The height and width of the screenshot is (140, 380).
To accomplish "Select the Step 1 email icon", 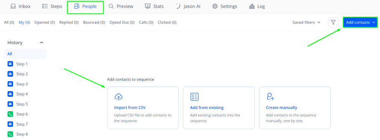I will pyautogui.click(x=10, y=64).
